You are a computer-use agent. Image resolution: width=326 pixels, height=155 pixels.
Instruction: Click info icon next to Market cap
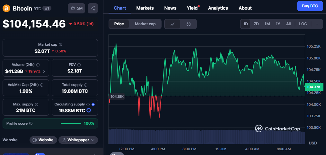tap(60, 44)
